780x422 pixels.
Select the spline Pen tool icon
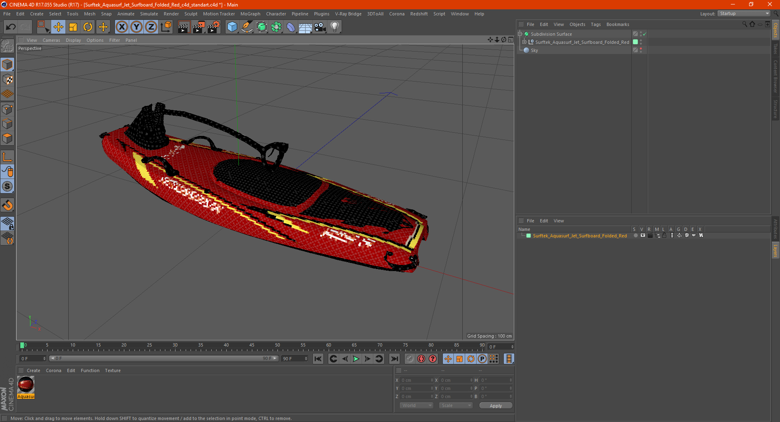[247, 27]
